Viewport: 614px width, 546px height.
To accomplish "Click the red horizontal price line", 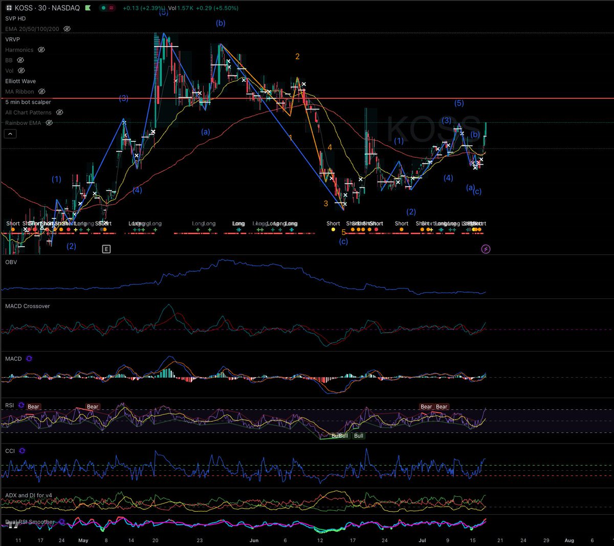I will point(307,98).
